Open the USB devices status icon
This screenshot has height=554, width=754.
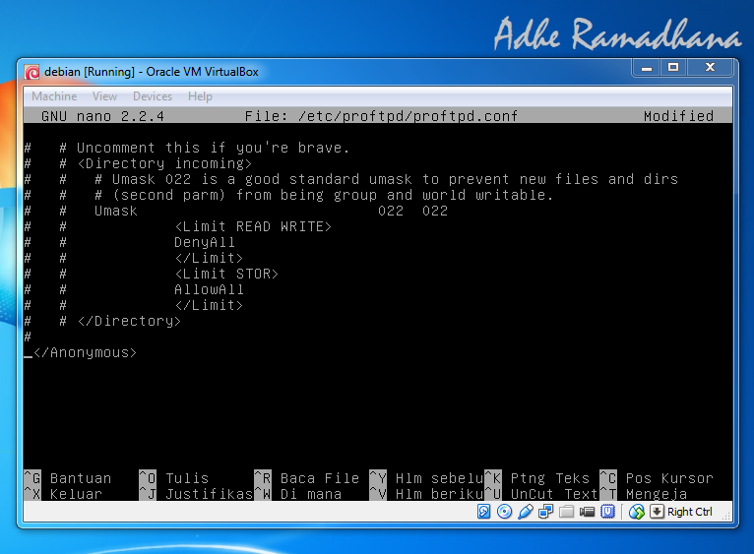(525, 512)
